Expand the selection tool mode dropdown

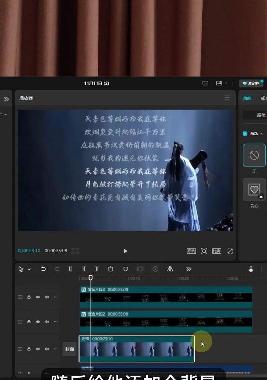29,269
